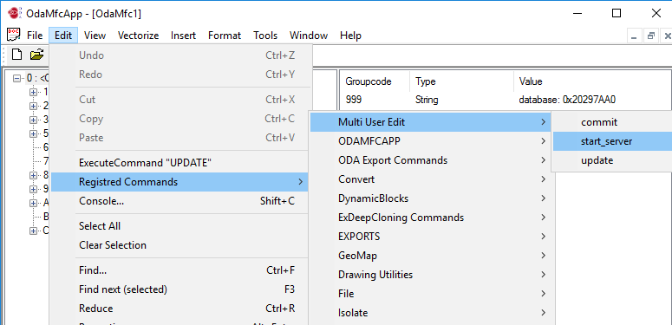This screenshot has width=672, height=325.
Task: Choose Select All in Edit menu
Action: (x=179, y=226)
